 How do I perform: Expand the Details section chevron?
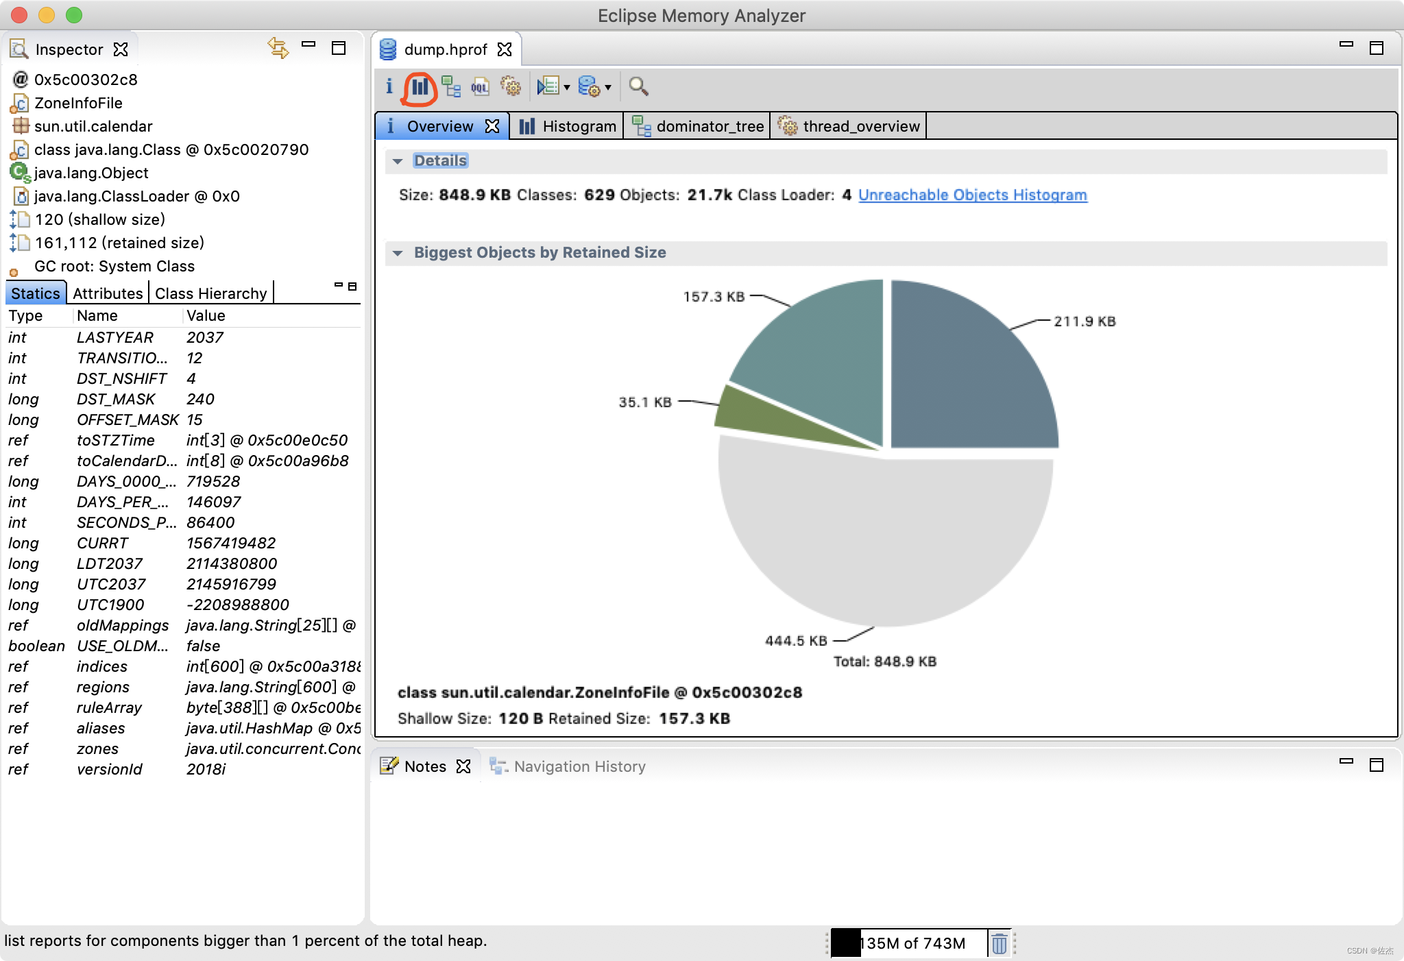click(x=399, y=160)
